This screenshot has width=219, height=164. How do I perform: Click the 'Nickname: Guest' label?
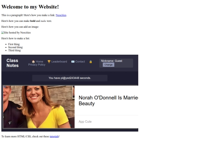point(112,61)
